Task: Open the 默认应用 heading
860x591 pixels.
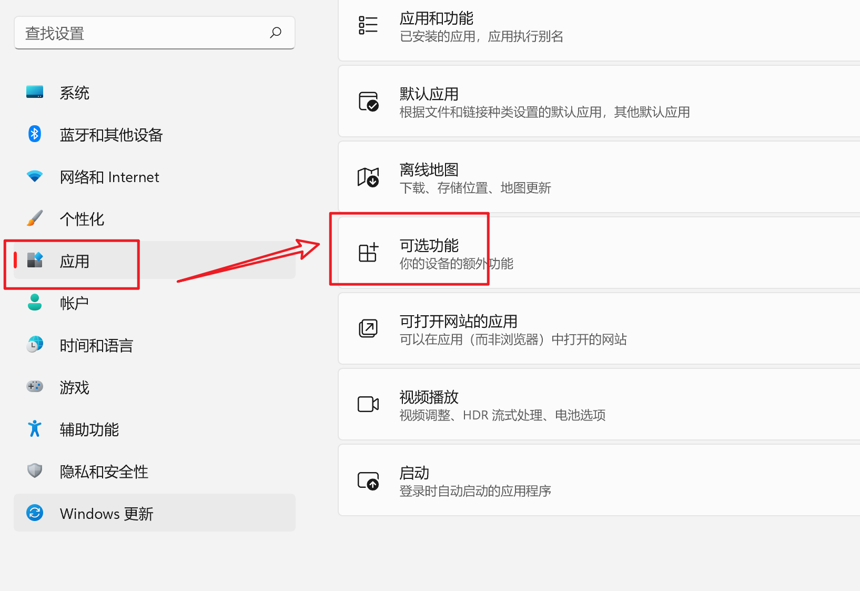Action: click(x=429, y=94)
